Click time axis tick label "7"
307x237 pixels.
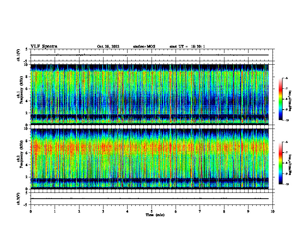click(200, 211)
